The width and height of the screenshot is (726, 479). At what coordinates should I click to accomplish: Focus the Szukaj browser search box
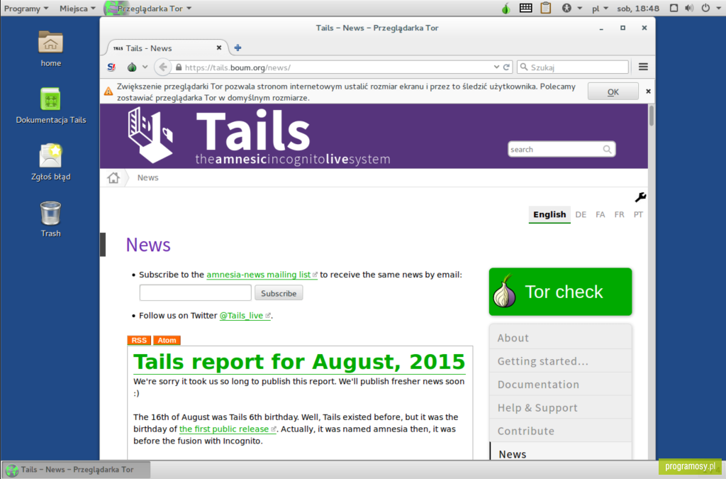pyautogui.click(x=573, y=67)
